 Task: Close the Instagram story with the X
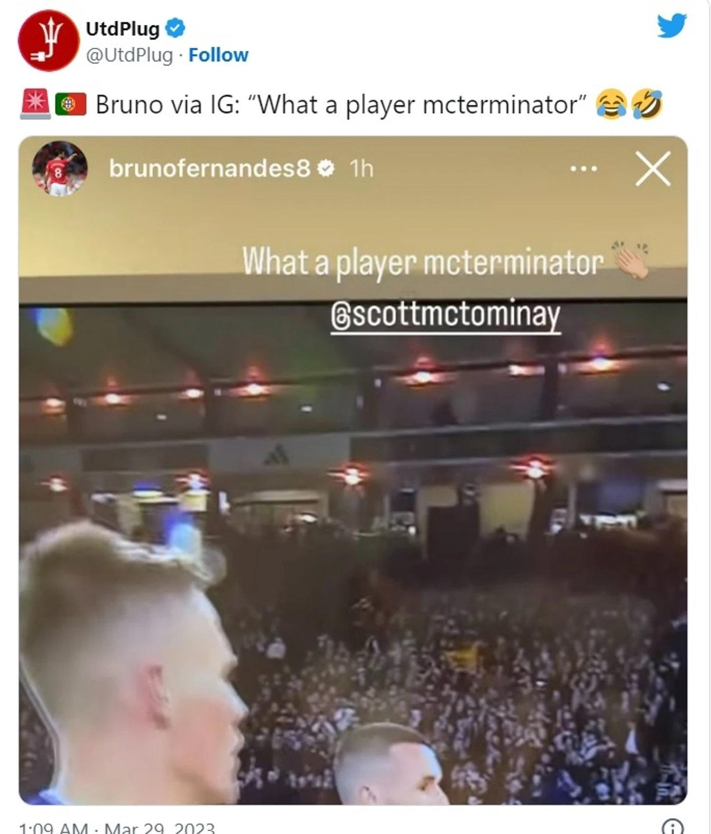(653, 169)
